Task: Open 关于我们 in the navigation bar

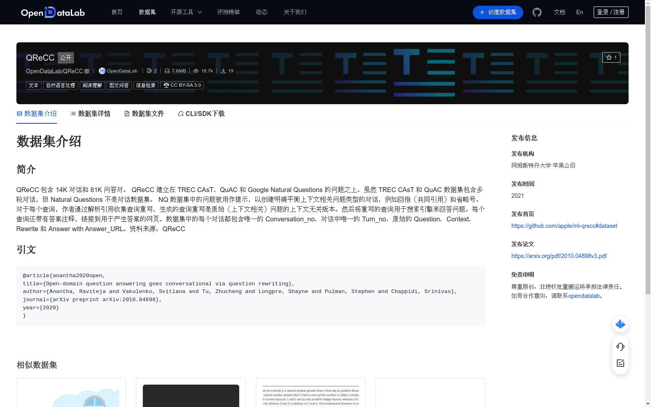Action: (295, 12)
